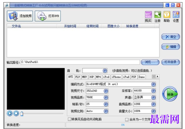This screenshot has width=185, height=129.
Task: Clear the list with 清空 button
Action: pos(171,37)
